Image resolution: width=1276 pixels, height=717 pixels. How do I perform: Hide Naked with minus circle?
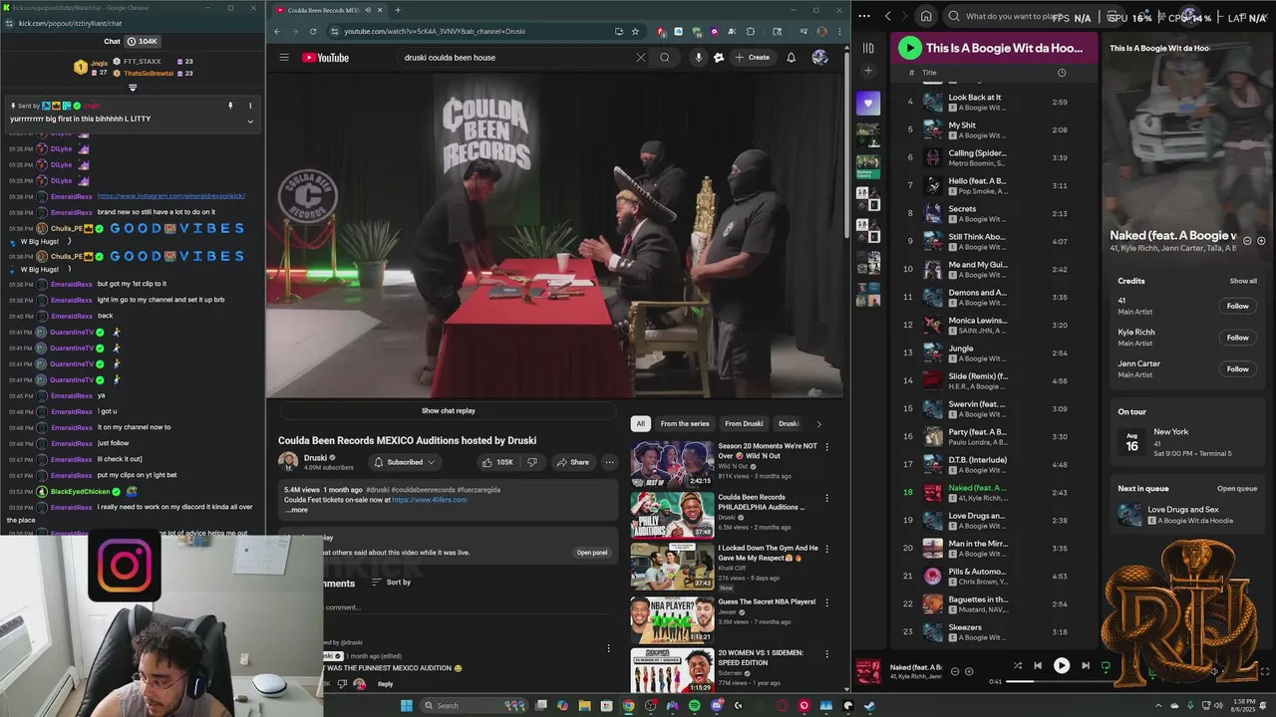[954, 671]
